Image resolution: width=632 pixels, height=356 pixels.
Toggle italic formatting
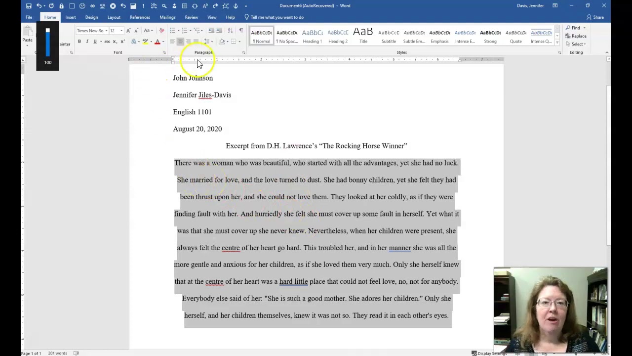(87, 42)
